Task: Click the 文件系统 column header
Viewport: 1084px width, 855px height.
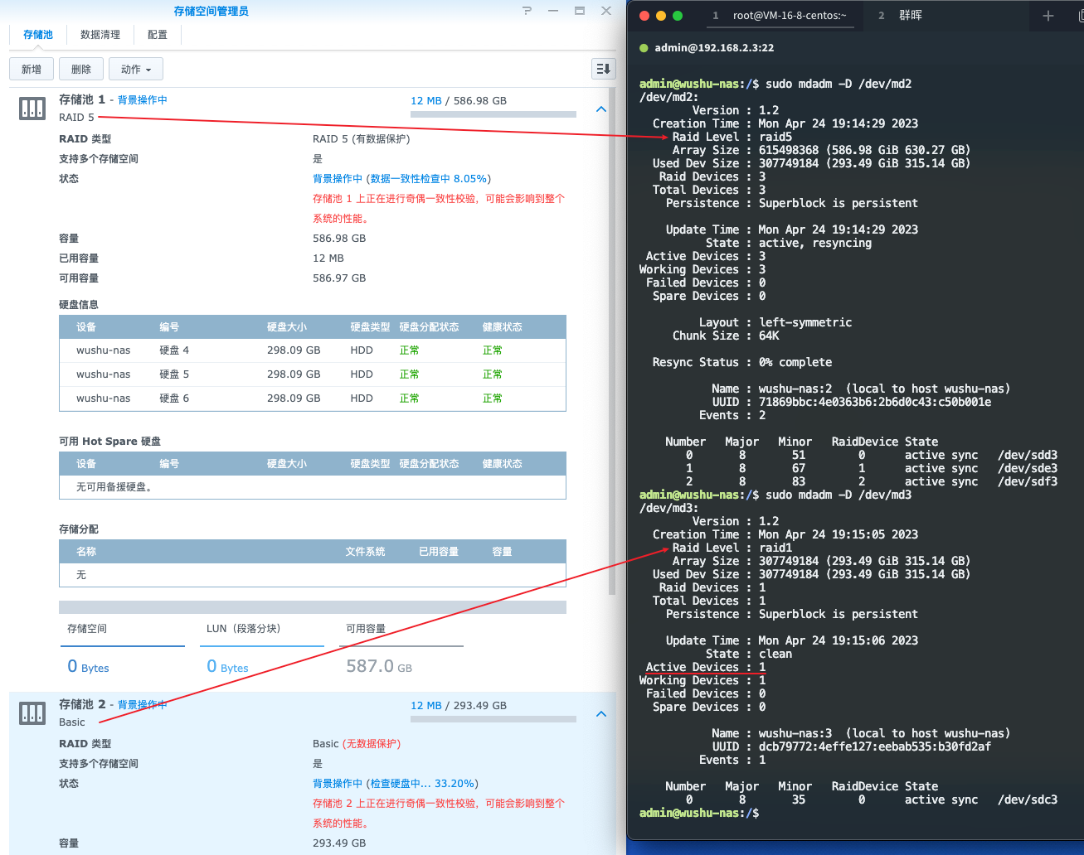Action: 366,552
